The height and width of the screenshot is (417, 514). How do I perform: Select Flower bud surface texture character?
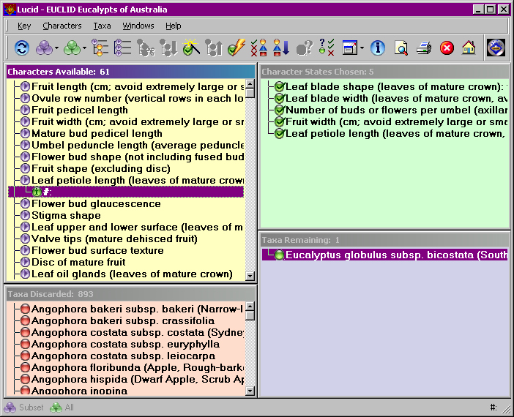[97, 251]
